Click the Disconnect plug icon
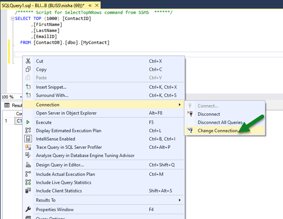Image resolution: width=283 pixels, height=219 pixels. click(190, 114)
